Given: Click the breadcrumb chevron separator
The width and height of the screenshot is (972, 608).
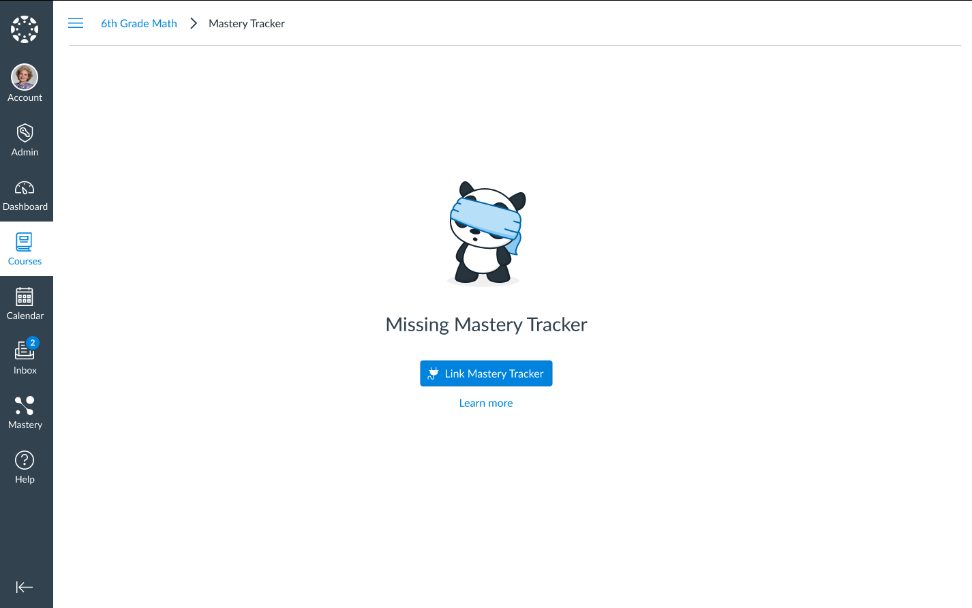Looking at the screenshot, I should [194, 23].
